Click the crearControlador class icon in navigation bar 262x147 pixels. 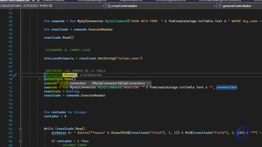pos(108,6)
